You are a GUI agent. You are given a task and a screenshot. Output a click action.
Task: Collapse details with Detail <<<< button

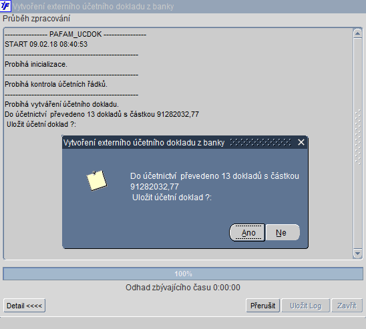(24, 306)
